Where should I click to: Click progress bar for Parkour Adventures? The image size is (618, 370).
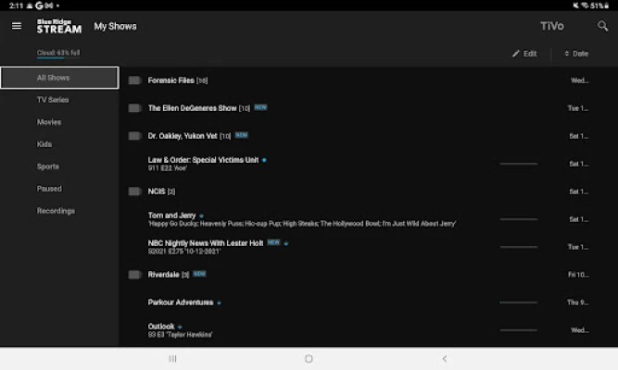[519, 302]
